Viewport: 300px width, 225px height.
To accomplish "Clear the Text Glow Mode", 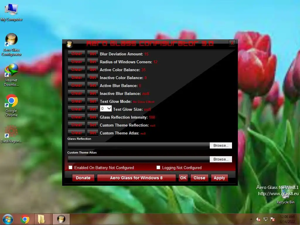I will (x=76, y=101).
